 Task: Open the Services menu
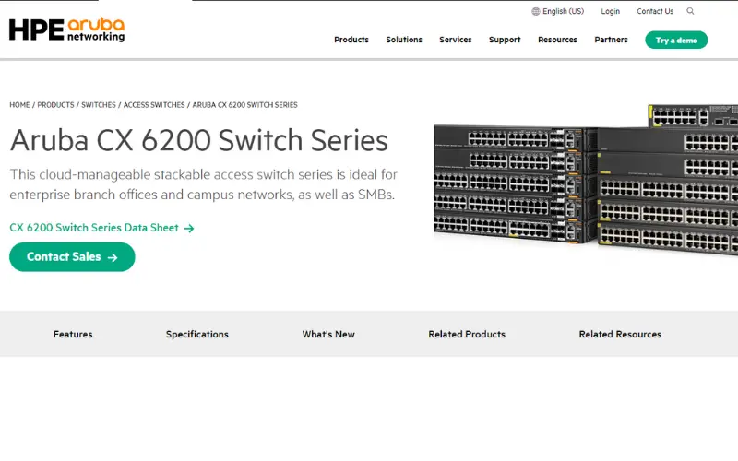[455, 40]
